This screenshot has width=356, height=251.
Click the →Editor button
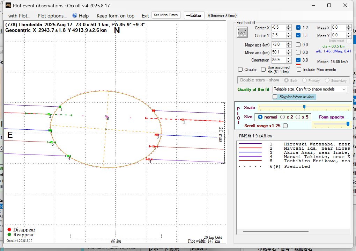click(194, 15)
